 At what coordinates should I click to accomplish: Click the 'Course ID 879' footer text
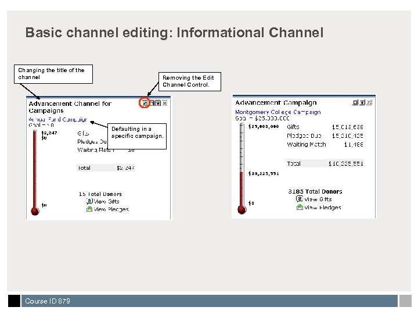click(48, 301)
